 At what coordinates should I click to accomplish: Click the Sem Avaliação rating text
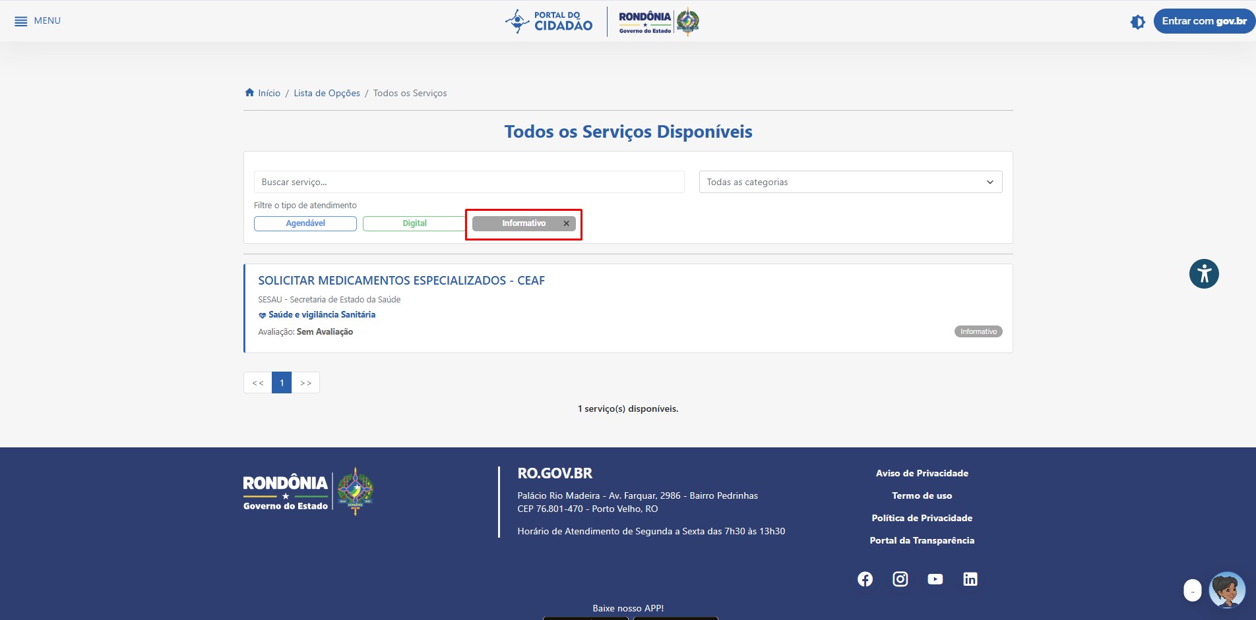pyautogui.click(x=325, y=332)
